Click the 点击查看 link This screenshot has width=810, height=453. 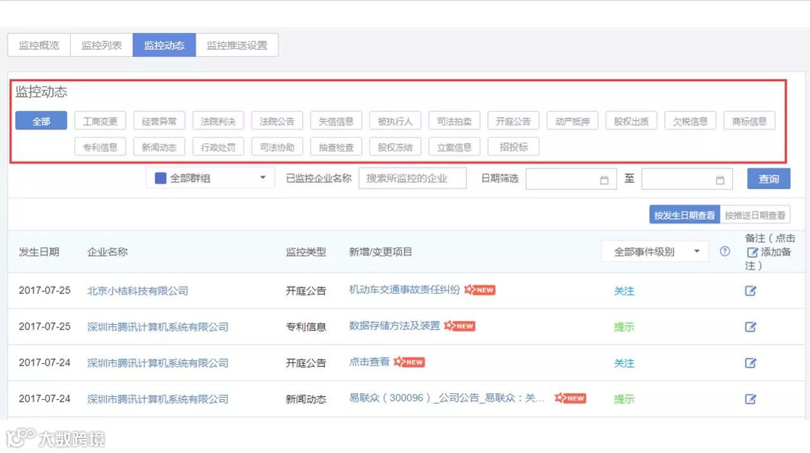[x=370, y=362]
